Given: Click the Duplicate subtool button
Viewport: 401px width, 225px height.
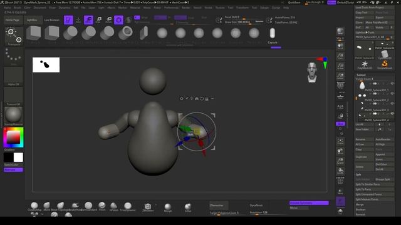Looking at the screenshot, I should [x=364, y=157].
